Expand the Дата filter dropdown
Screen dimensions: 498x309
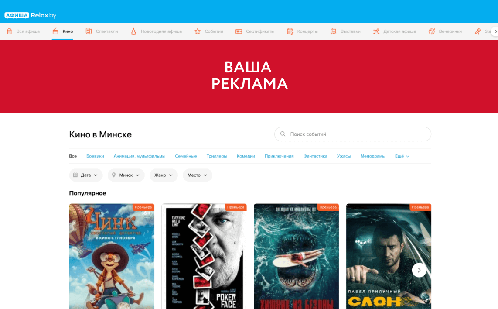(x=86, y=175)
